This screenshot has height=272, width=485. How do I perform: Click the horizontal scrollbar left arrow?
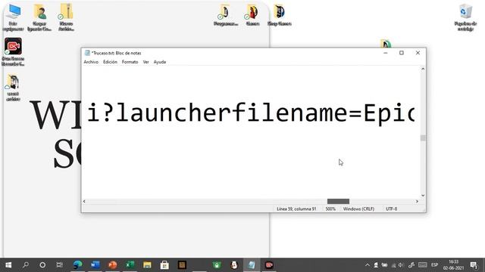click(84, 202)
